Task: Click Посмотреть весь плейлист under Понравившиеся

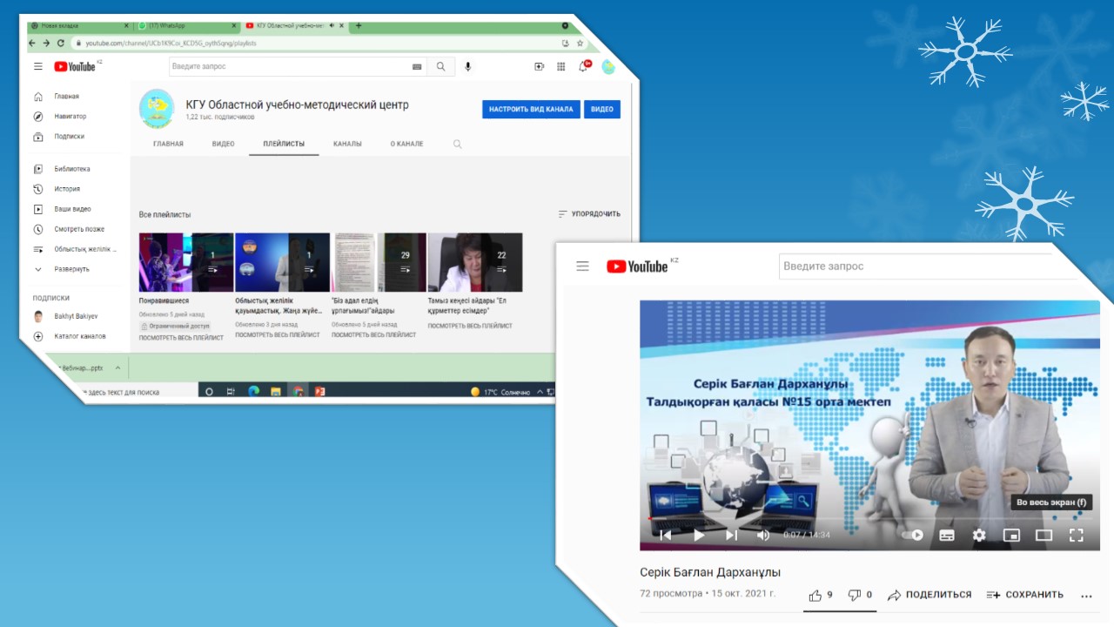Action: 181,337
